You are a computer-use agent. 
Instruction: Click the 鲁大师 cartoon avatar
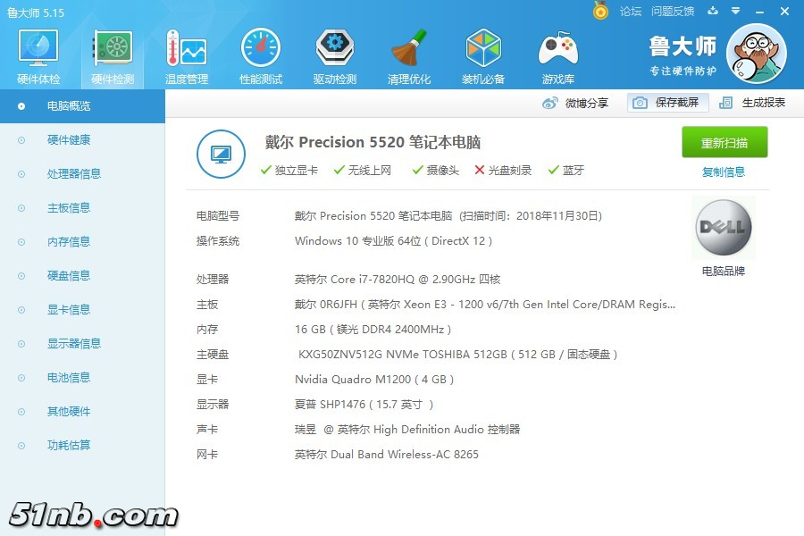(757, 53)
